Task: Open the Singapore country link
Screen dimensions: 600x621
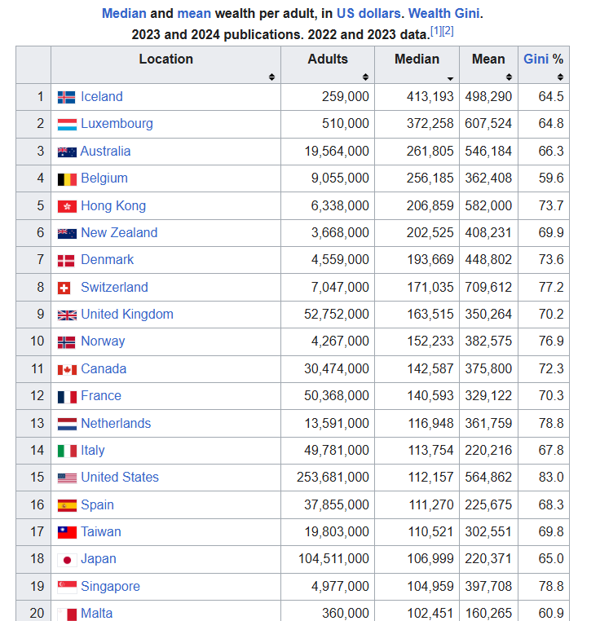Action: pos(110,587)
